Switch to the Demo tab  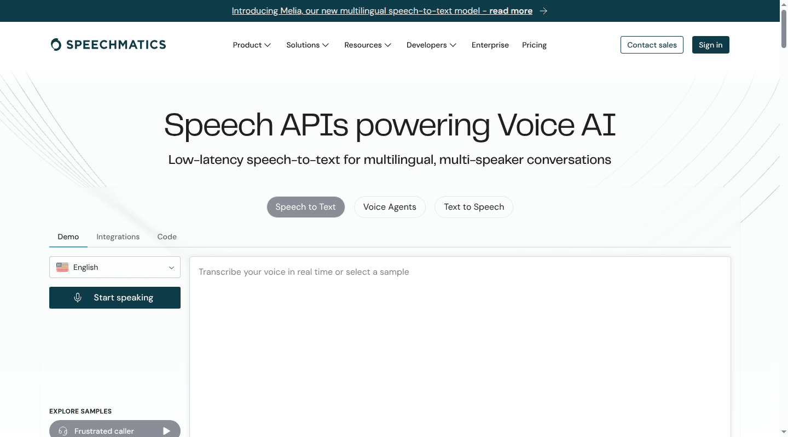coord(68,237)
